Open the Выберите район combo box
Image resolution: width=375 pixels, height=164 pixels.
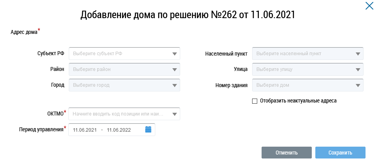[124, 69]
